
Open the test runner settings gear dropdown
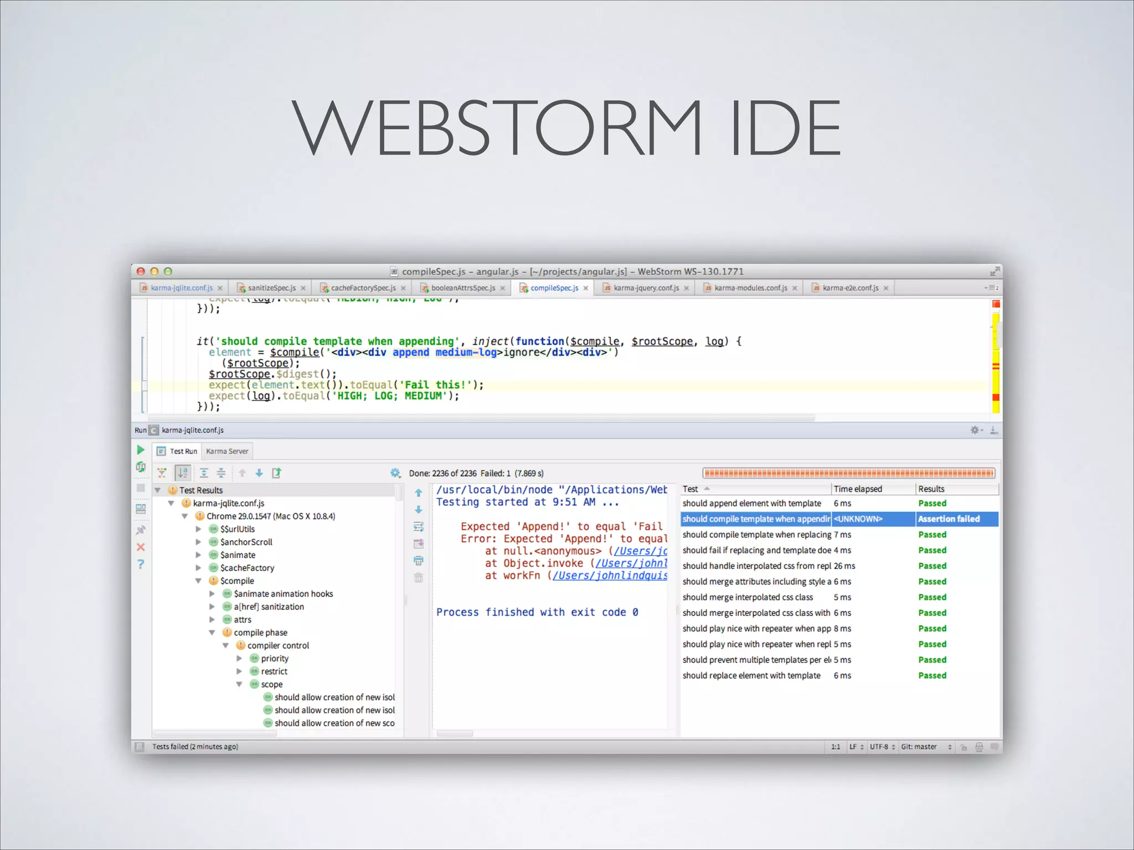pos(395,473)
